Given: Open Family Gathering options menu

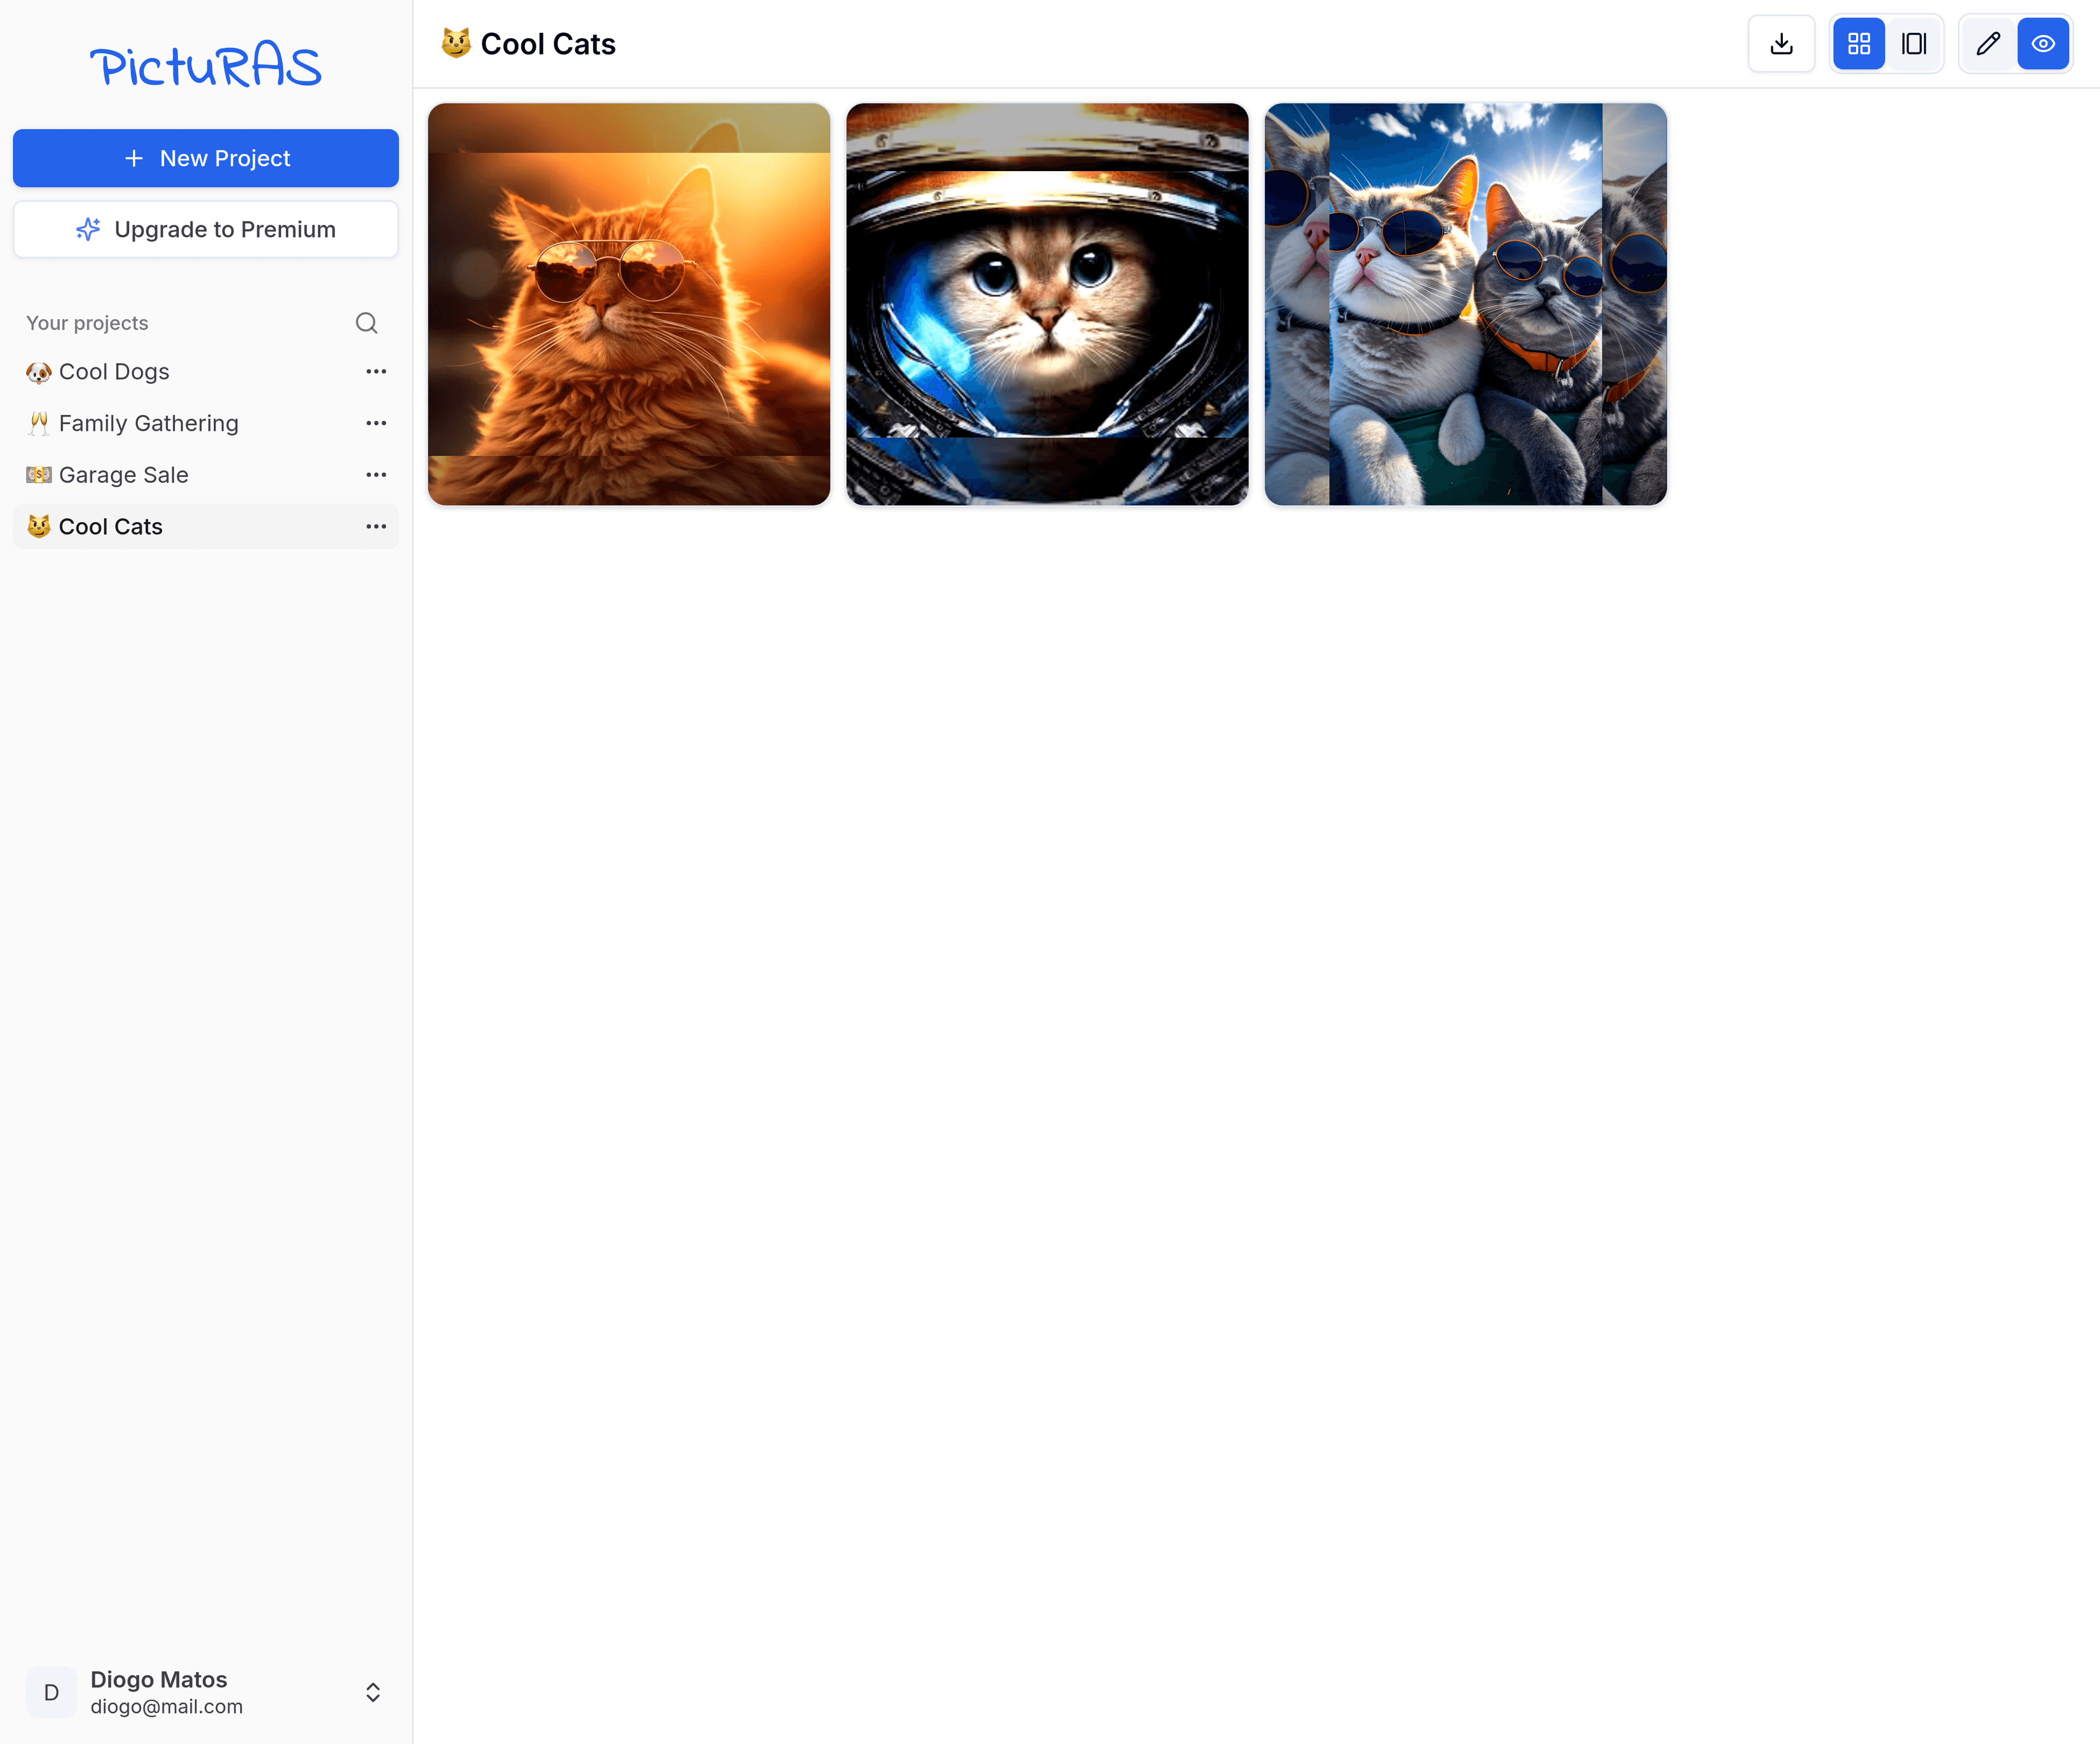Looking at the screenshot, I should point(376,424).
